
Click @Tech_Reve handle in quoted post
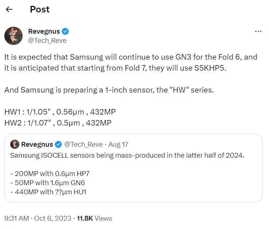[x=84, y=144]
